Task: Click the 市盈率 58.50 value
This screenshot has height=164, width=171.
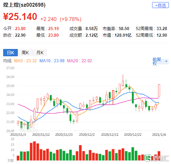Action: 124,29
